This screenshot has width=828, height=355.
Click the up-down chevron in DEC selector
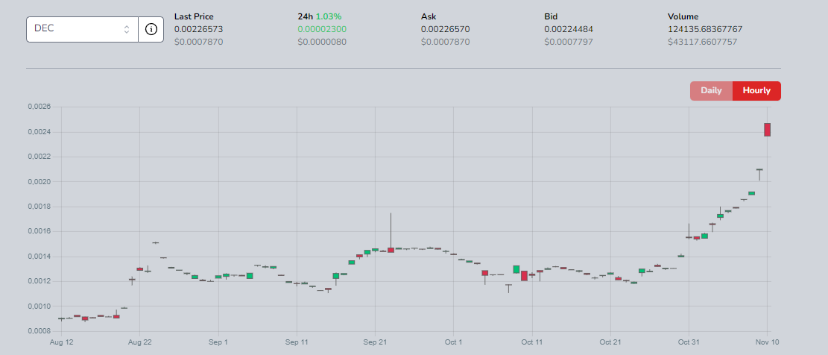[127, 29]
